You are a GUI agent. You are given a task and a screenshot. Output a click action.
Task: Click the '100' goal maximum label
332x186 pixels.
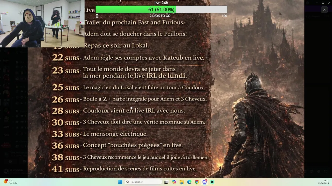(224, 16)
